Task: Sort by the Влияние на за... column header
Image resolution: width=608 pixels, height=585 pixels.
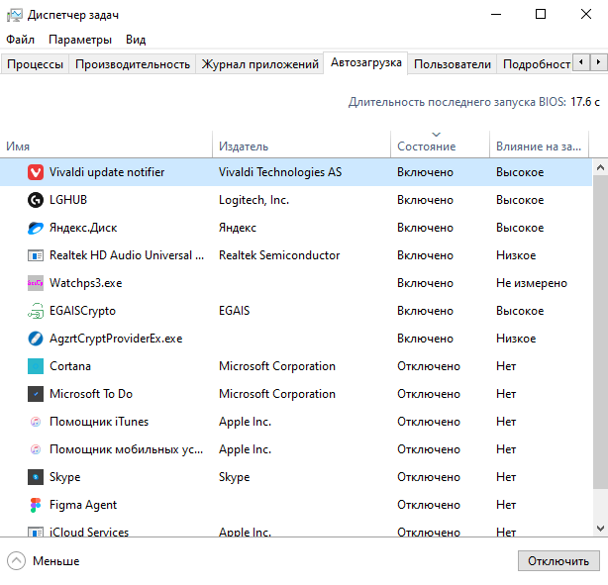Action: [x=539, y=146]
